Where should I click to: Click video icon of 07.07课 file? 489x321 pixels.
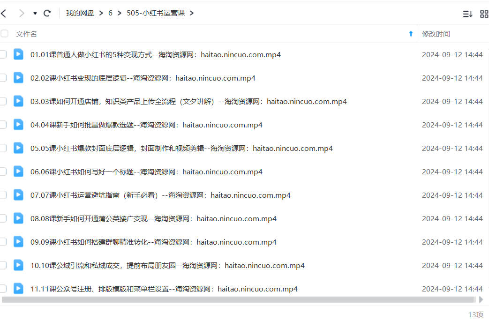[18, 195]
